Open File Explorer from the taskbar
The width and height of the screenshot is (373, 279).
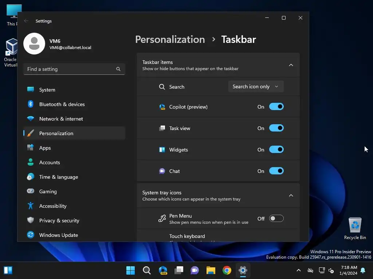point(211,270)
